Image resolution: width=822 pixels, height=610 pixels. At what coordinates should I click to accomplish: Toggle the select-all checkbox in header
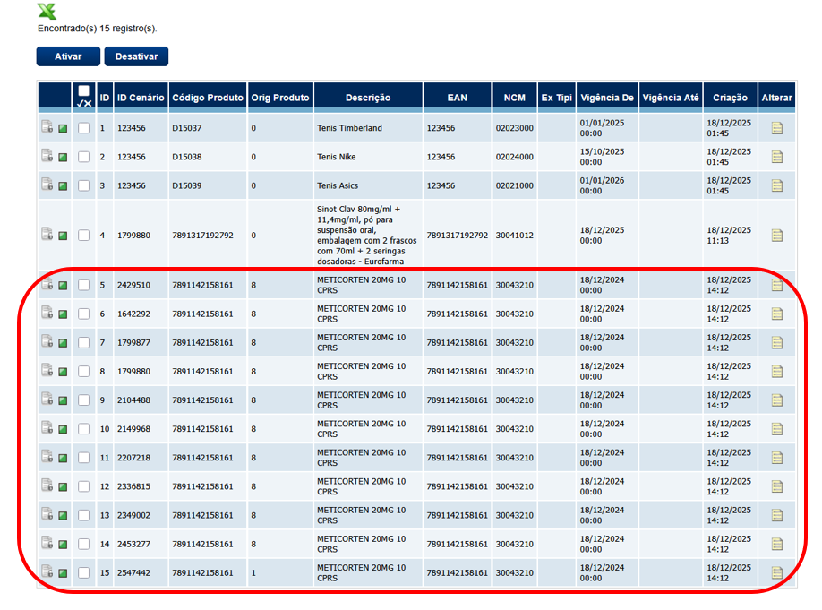pos(84,90)
